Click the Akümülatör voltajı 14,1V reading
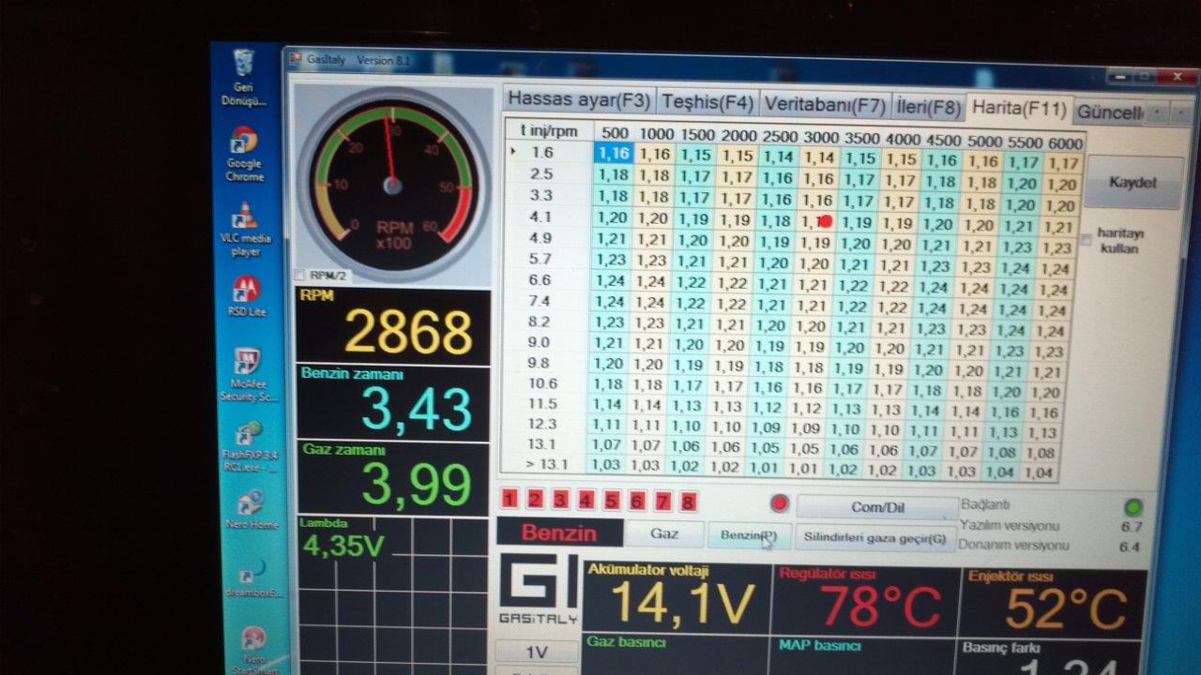This screenshot has width=1201, height=675. (682, 604)
